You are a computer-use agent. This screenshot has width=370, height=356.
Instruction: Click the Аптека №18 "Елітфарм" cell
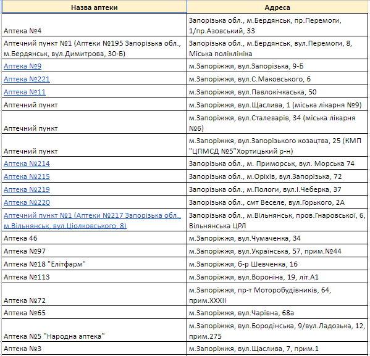[94, 263]
